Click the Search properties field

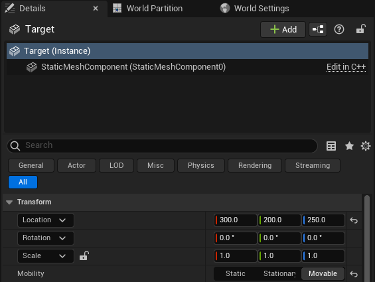162,146
